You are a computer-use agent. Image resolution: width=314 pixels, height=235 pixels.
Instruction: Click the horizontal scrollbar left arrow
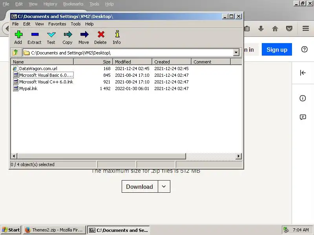point(14,156)
